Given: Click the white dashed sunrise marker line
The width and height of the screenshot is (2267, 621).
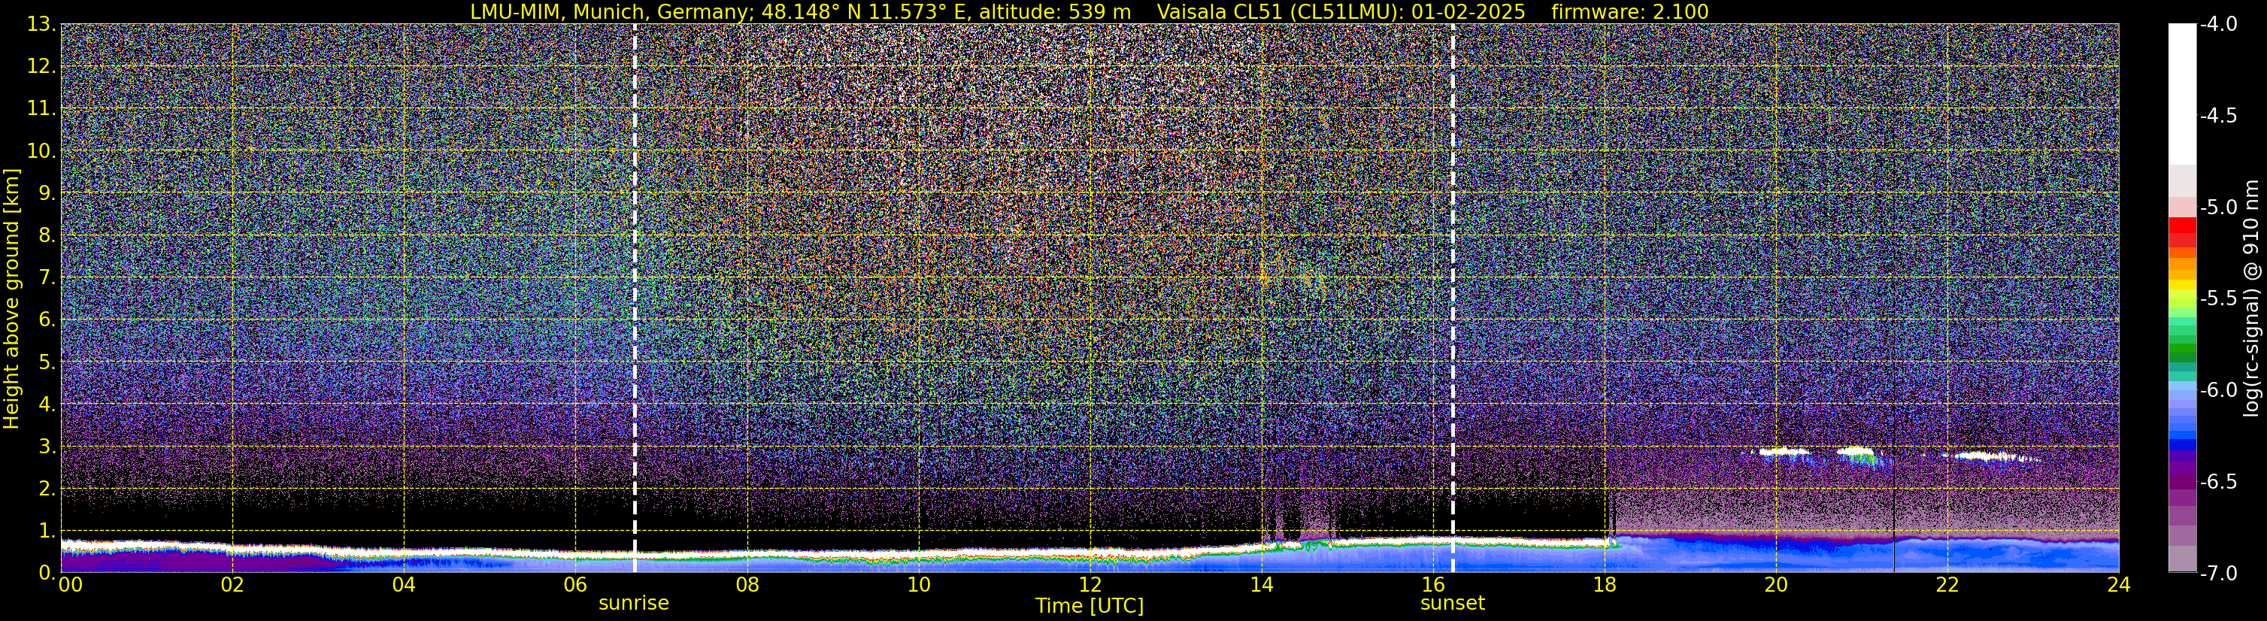Looking at the screenshot, I should 635,298.
